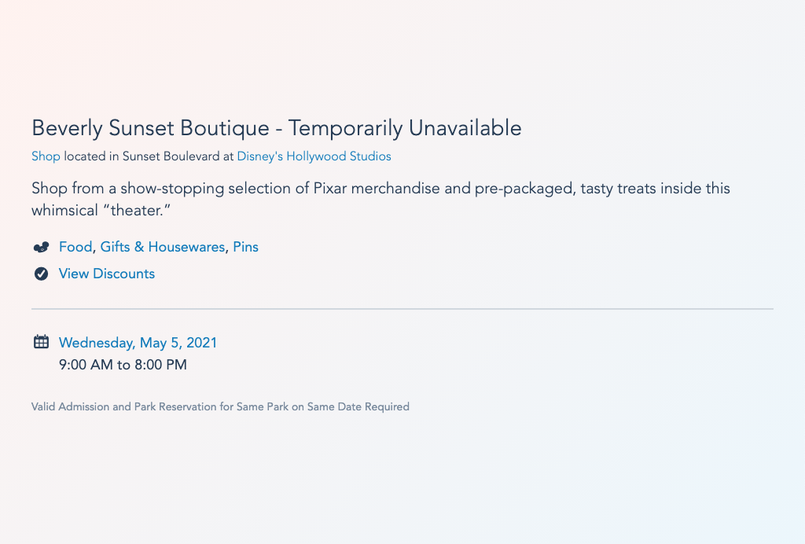This screenshot has width=805, height=544.
Task: Click the horizontal divider above the date
Action: coord(402,309)
